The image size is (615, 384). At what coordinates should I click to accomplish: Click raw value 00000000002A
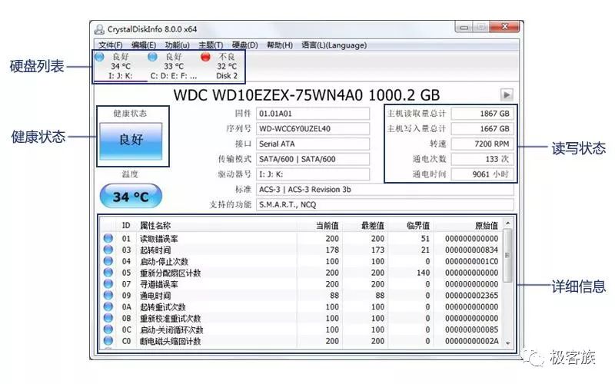(x=471, y=341)
